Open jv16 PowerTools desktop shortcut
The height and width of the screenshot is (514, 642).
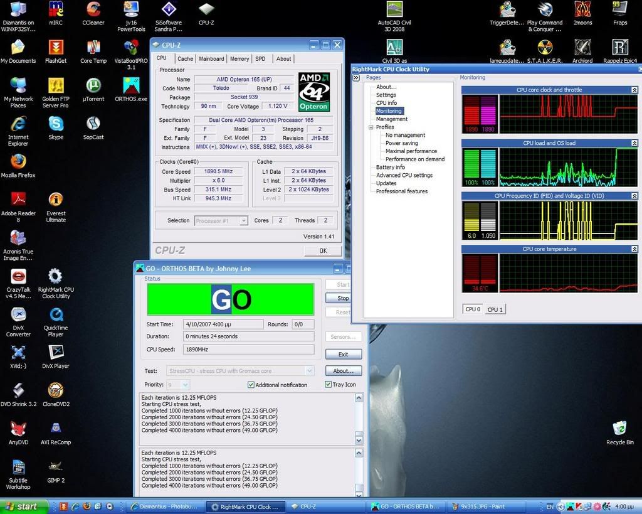(131, 16)
